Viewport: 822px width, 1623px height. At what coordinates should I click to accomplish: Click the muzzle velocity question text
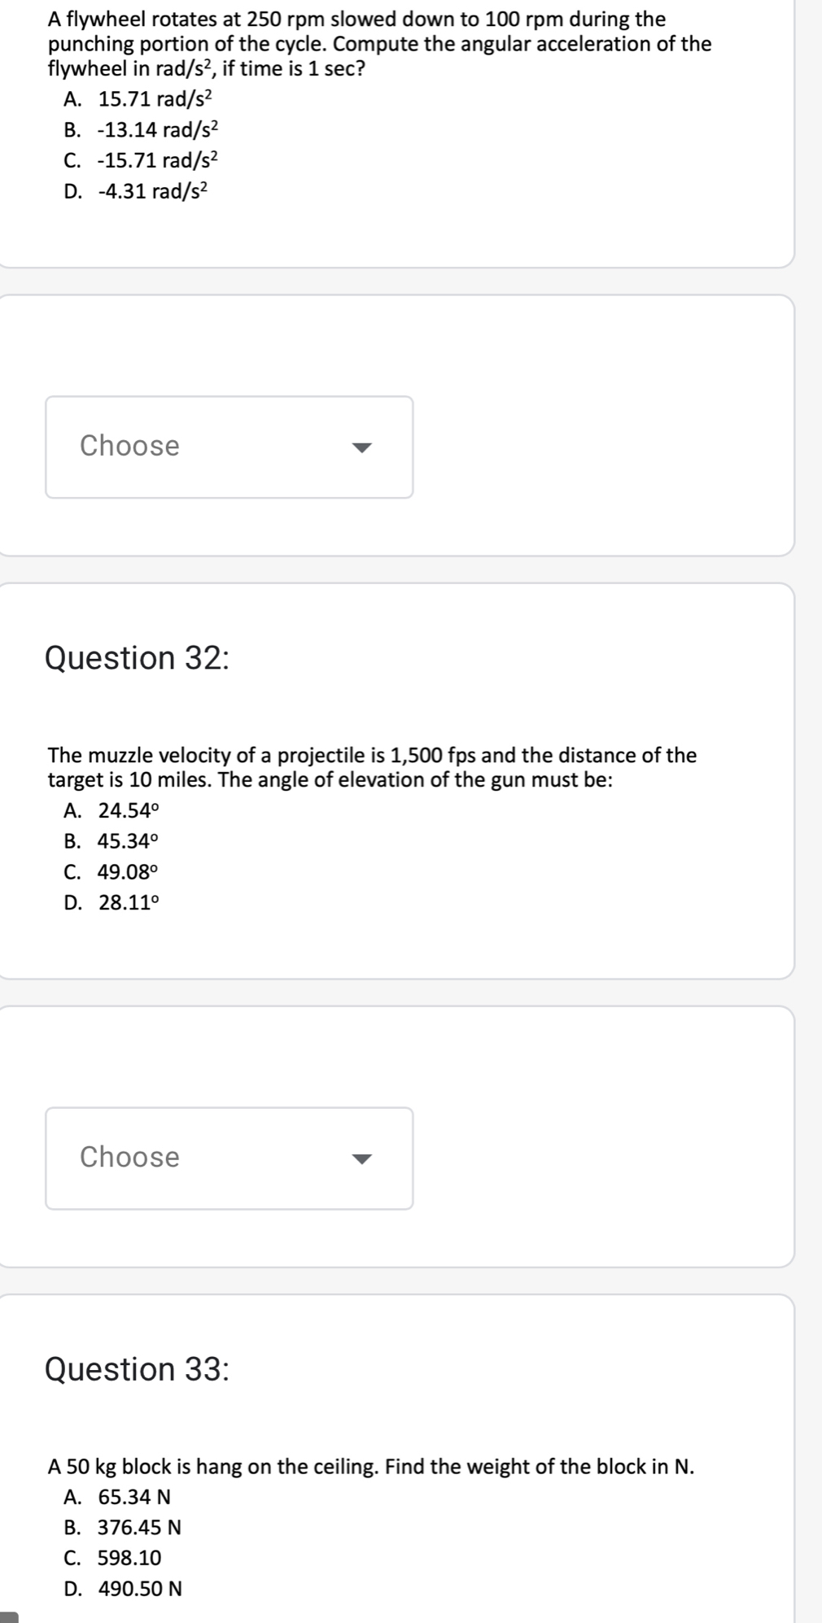pyautogui.click(x=373, y=767)
